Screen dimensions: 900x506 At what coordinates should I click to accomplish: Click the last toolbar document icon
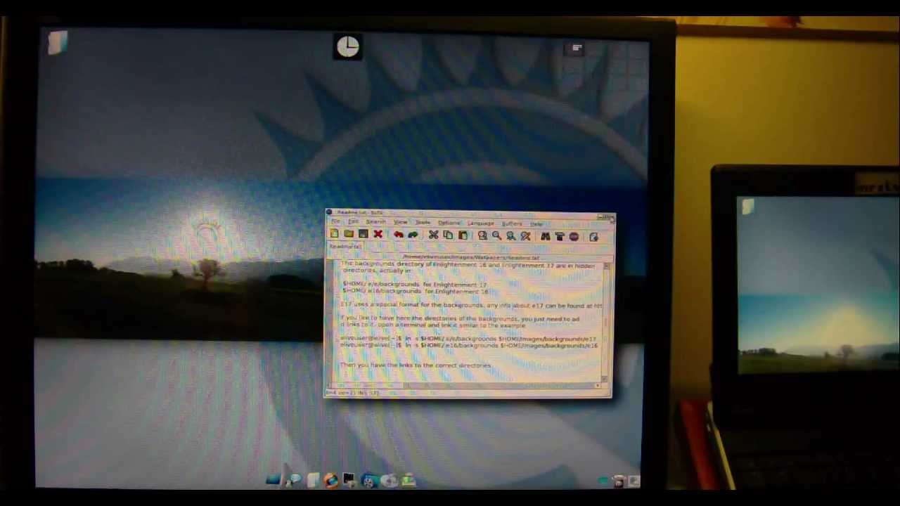(593, 237)
